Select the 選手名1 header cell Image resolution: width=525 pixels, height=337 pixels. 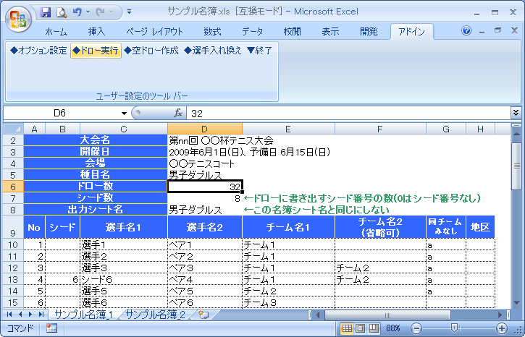pos(124,227)
